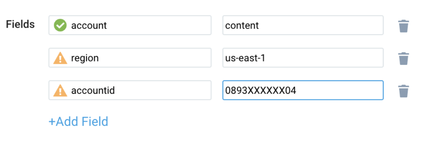Click the warning triangle beside accountid
Image resolution: width=425 pixels, height=143 pixels.
tap(60, 90)
